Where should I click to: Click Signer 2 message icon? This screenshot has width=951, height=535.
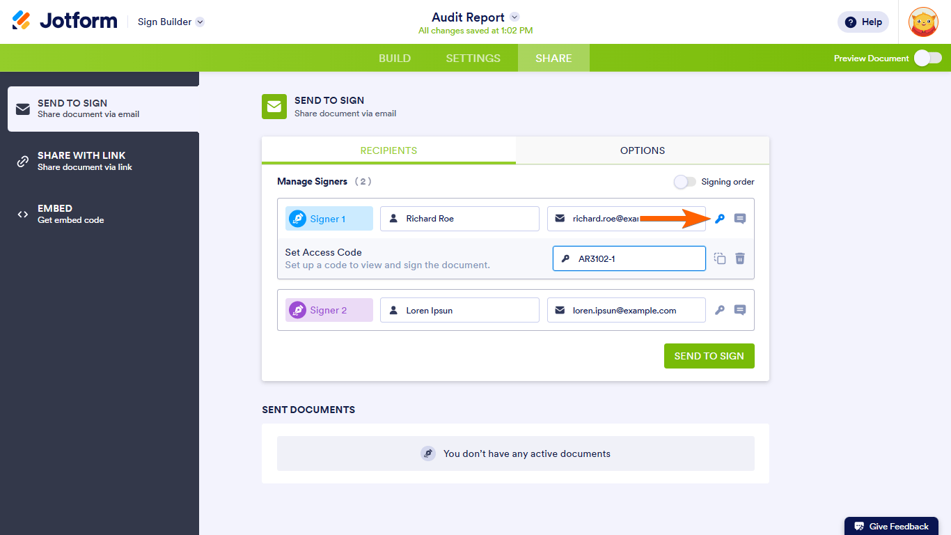[x=740, y=310]
